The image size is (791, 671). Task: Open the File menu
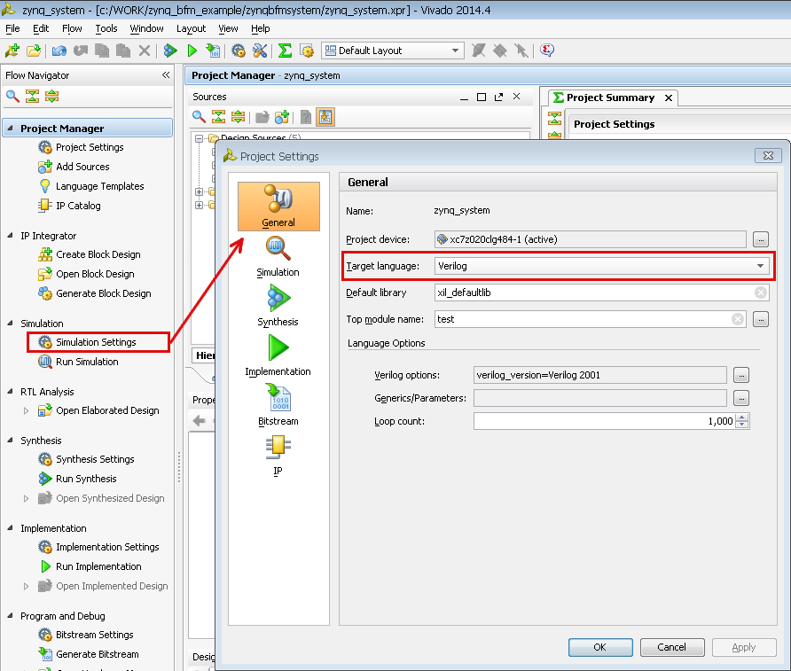click(x=12, y=28)
